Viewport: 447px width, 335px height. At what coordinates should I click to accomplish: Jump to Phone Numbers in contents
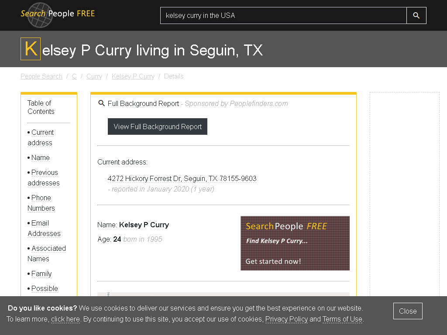coord(41,203)
